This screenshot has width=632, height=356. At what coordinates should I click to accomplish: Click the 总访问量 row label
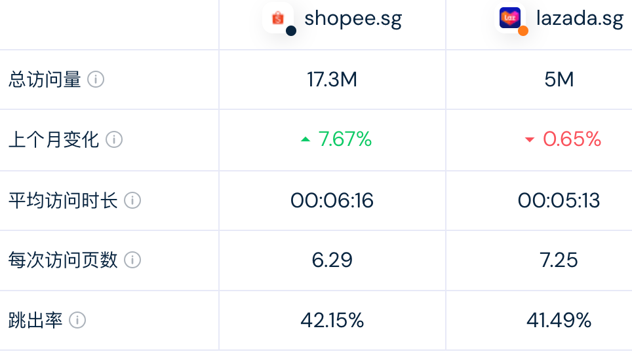[45, 80]
